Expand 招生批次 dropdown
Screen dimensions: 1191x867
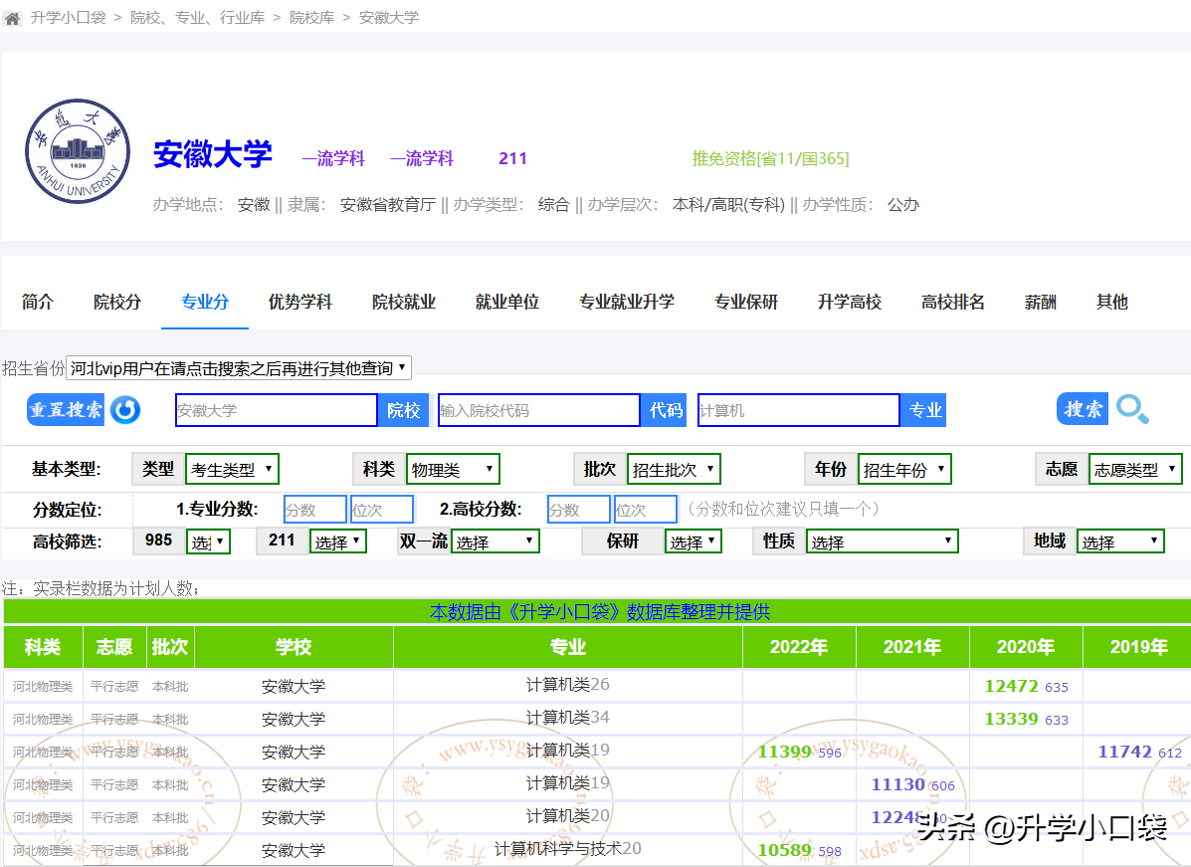[673, 469]
